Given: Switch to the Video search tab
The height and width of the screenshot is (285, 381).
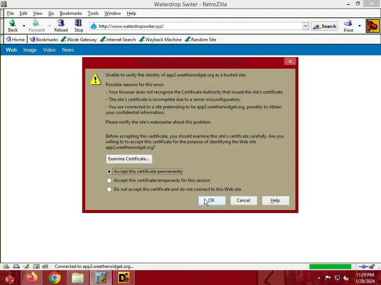Looking at the screenshot, I should [x=49, y=50].
